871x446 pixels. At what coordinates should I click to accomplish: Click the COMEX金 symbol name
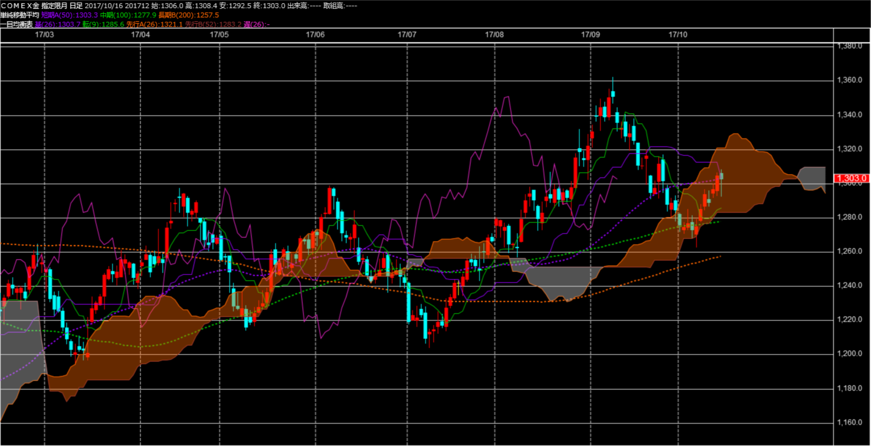(x=20, y=5)
